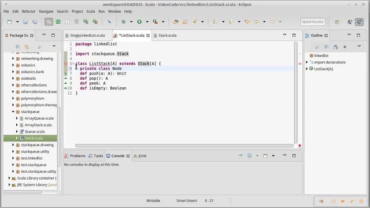Toggle Show Whitespace Characters button

tap(76, 22)
